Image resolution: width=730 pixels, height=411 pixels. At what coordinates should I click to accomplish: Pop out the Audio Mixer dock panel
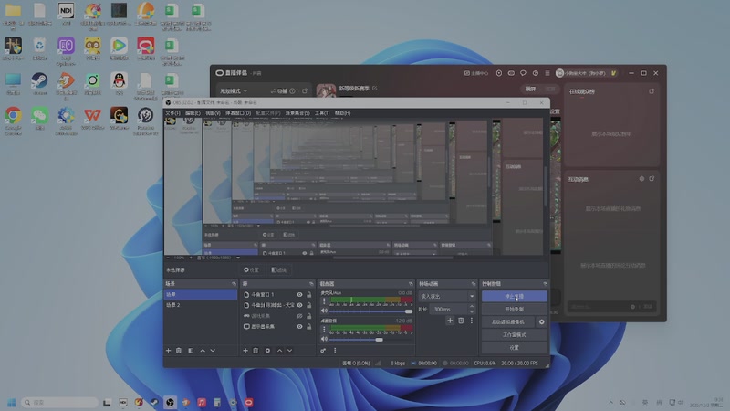[x=411, y=284]
